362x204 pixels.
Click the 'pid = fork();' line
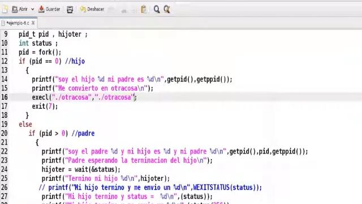click(x=40, y=52)
